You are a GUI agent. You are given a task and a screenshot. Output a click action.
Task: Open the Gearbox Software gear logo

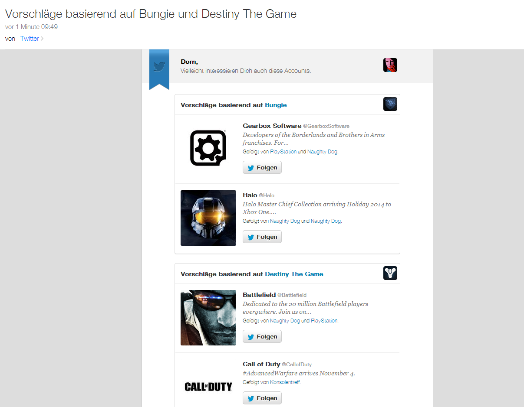pyautogui.click(x=208, y=149)
